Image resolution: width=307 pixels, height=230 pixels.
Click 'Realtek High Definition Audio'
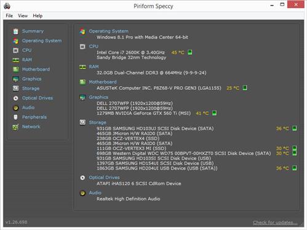(x=129, y=199)
